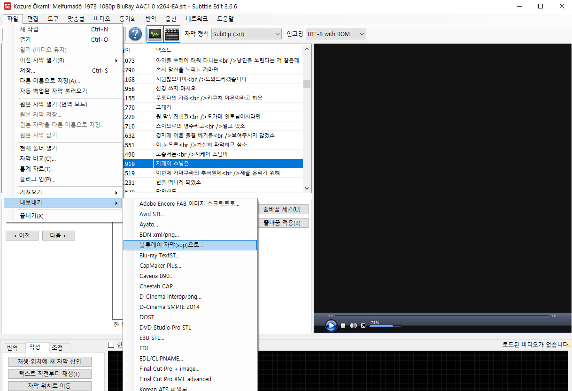This screenshot has height=391, width=572.
Task: Click 텍스트 직전부터 재생(T) button
Action: pos(49,374)
